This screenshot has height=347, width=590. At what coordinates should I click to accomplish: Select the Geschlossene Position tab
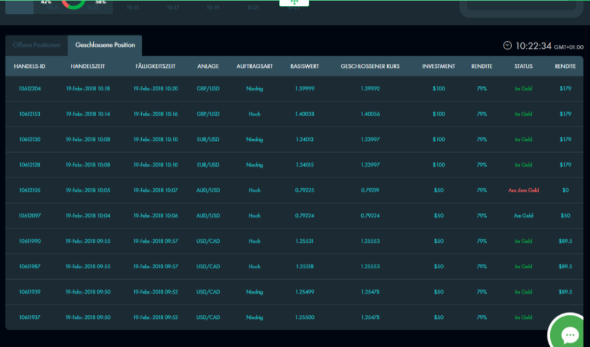(x=105, y=45)
